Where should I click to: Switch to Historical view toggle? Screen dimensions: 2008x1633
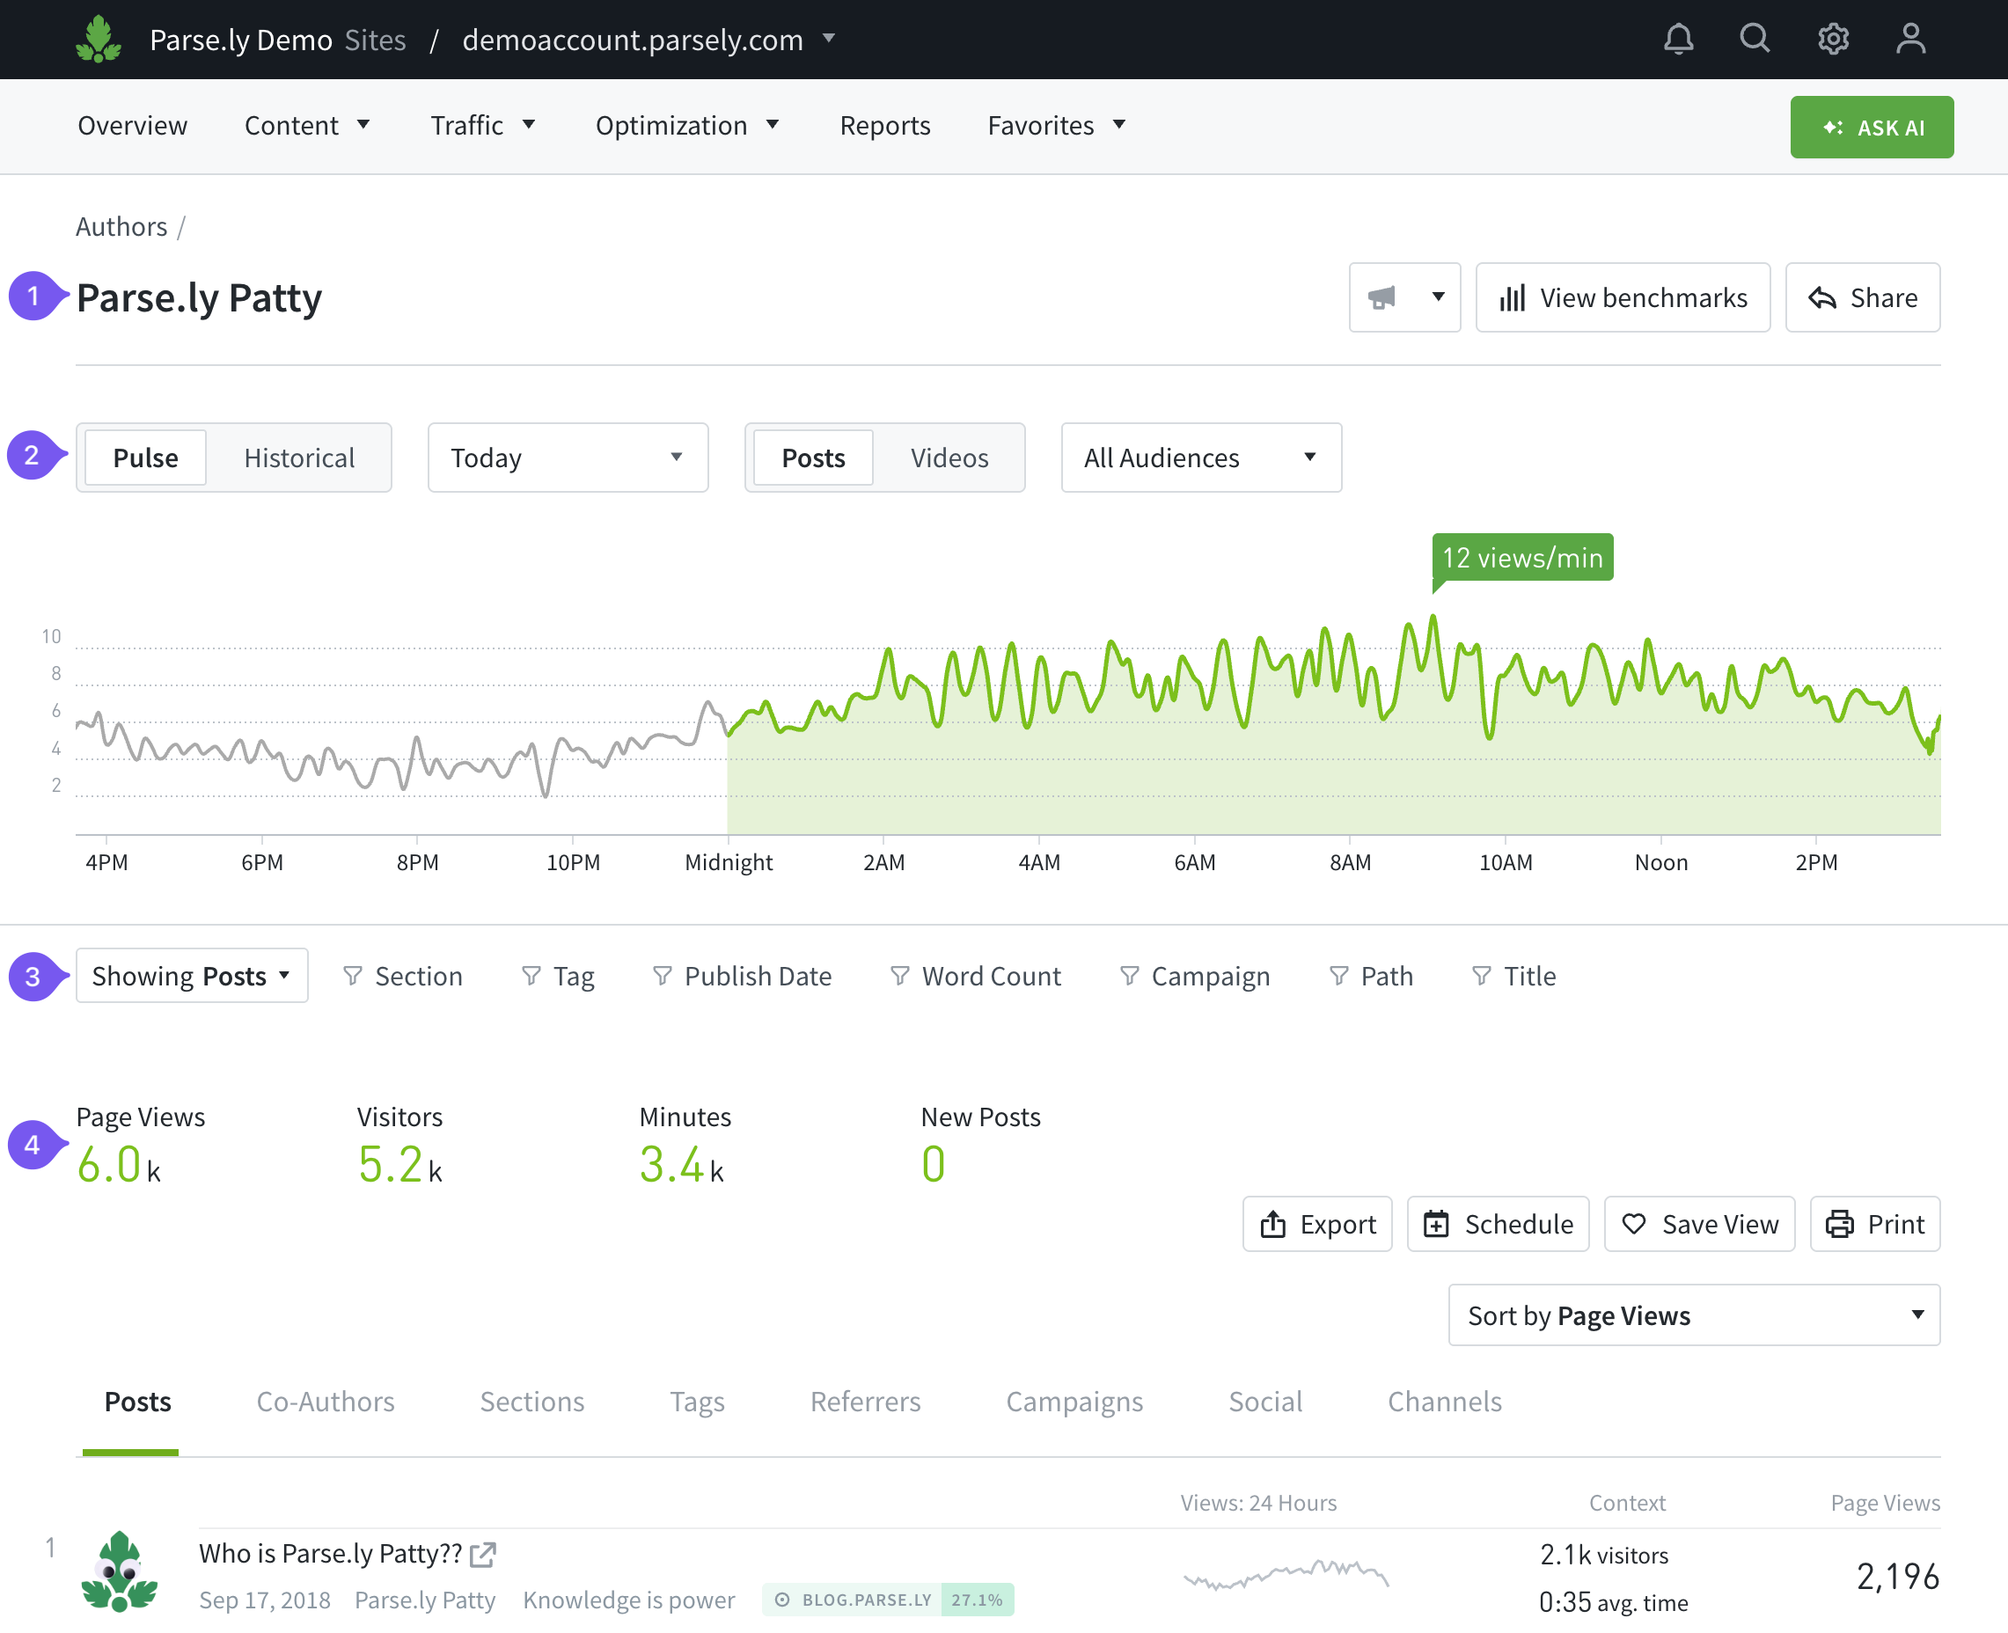pos(299,458)
